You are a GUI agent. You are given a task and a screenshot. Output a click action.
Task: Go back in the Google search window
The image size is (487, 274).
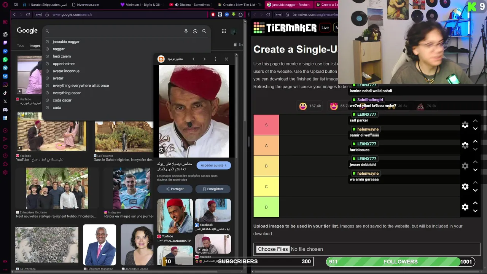click(x=14, y=14)
